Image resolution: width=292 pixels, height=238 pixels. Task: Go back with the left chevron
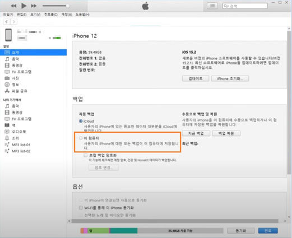coord(7,22)
